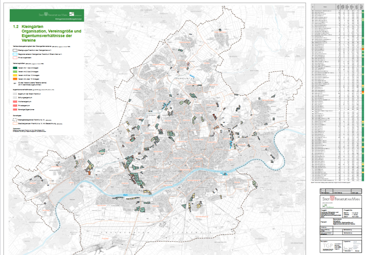Click the map title '1.2 Kleingärten' heading
Viewport: 366px width, 255px height.
pos(30,26)
